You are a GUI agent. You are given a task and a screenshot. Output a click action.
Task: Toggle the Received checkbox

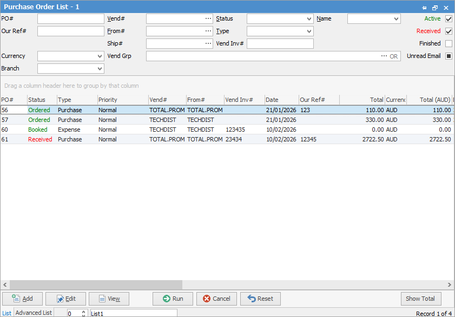(x=449, y=31)
